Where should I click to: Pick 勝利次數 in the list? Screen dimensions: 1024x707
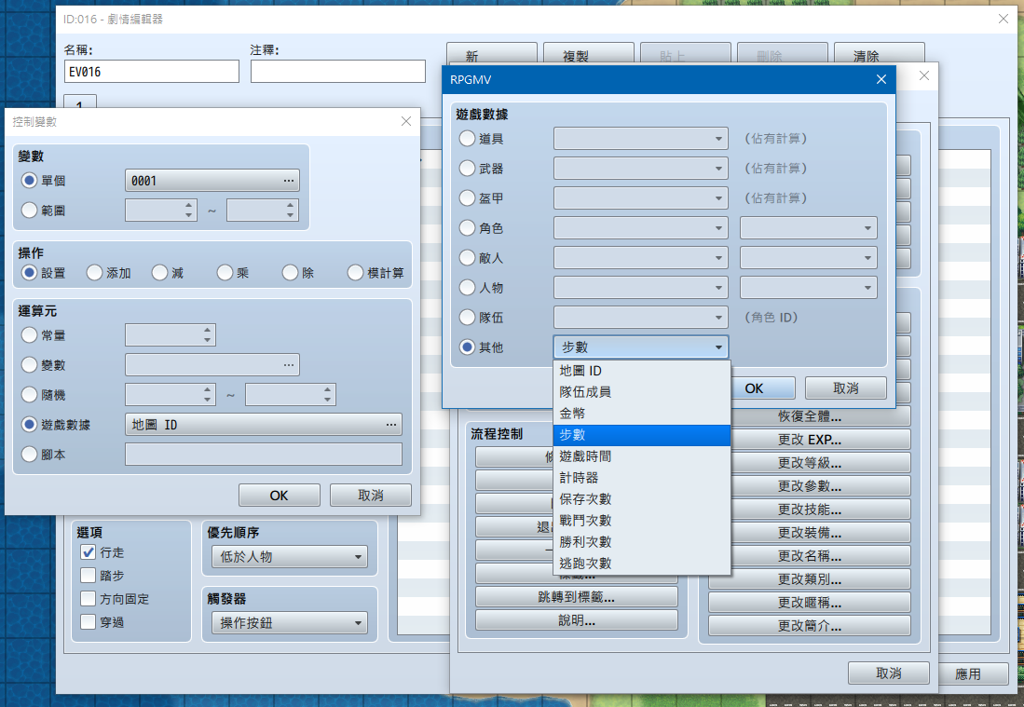click(641, 542)
